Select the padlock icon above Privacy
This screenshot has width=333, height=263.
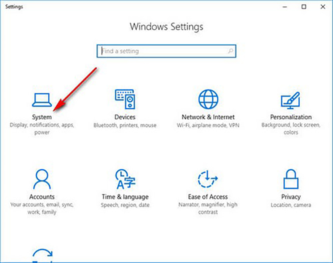(x=291, y=179)
